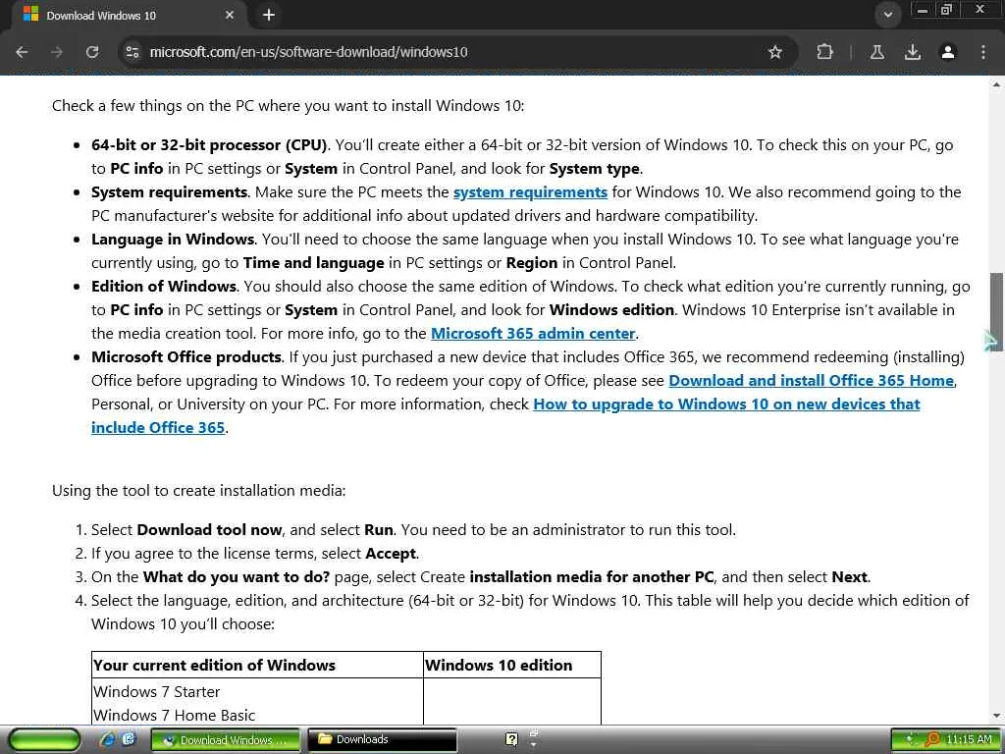Click the scrollbar down arrow
This screenshot has height=754, width=1005.
[996, 716]
